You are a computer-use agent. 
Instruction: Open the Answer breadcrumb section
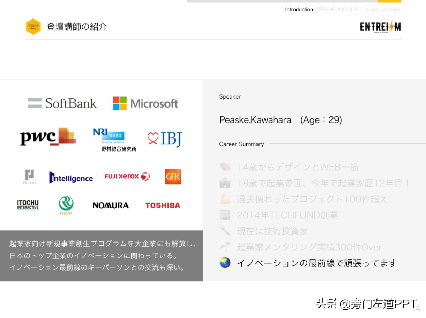(x=392, y=10)
